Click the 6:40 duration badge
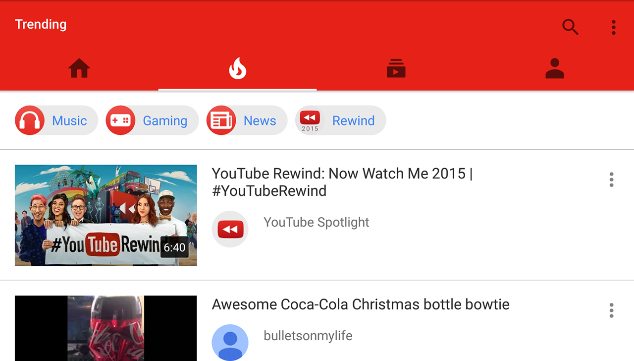Screen dimensions: 634x361 [x=174, y=247]
